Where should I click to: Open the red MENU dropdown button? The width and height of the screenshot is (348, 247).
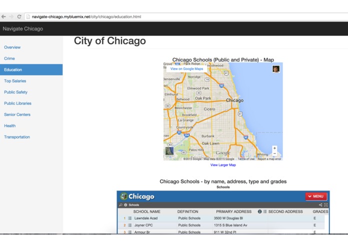[x=316, y=196]
